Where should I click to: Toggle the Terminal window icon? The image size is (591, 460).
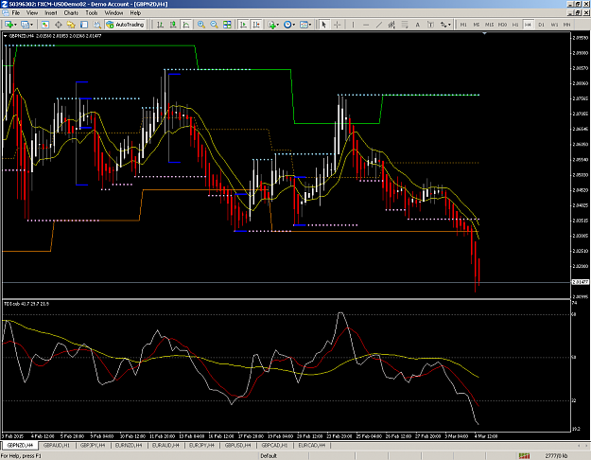(x=84, y=25)
